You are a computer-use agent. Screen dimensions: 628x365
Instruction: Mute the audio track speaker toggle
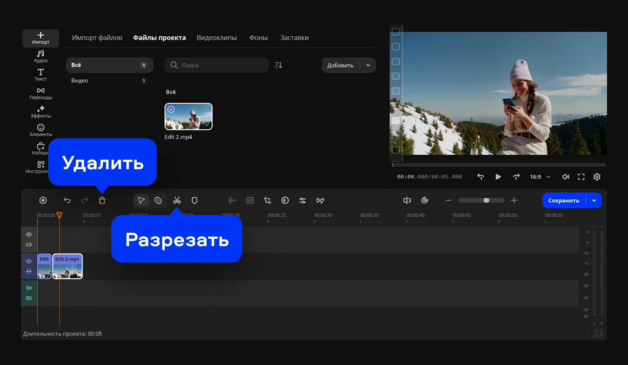[29, 288]
